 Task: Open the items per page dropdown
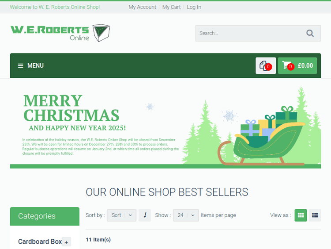coord(186,215)
